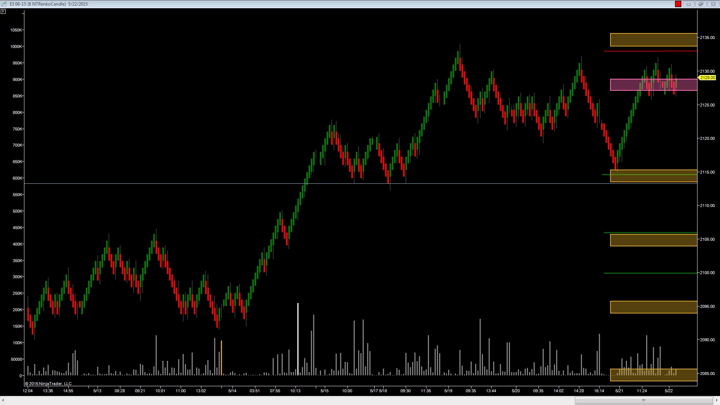Viewport: 720px width, 405px height.
Task: Close the ES 06-15 chart window
Action: pos(713,4)
